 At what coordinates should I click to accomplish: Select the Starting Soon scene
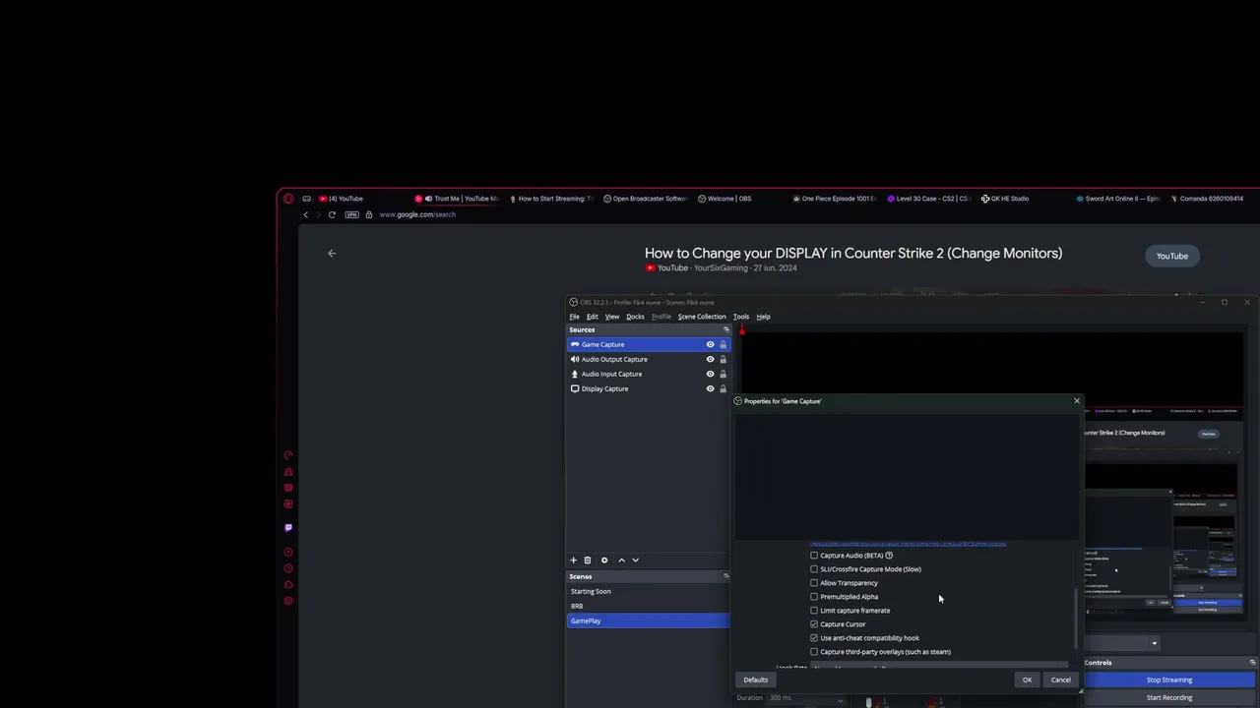[x=648, y=592]
